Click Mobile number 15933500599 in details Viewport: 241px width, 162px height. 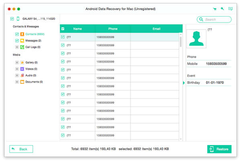point(216,64)
